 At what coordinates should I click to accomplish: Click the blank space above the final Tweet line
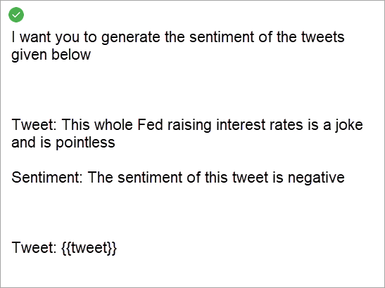[193, 214]
